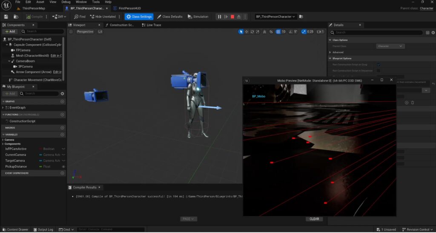The height and width of the screenshot is (233, 436).
Task: Open the Parent Class Character dropdown
Action: click(390, 46)
